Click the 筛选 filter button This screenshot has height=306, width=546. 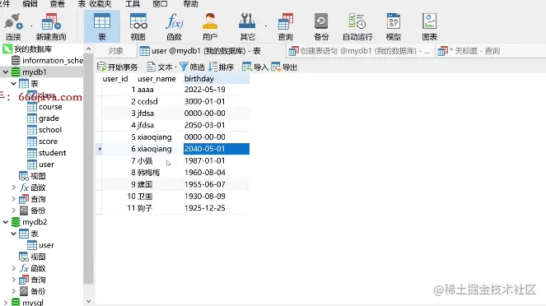point(192,67)
